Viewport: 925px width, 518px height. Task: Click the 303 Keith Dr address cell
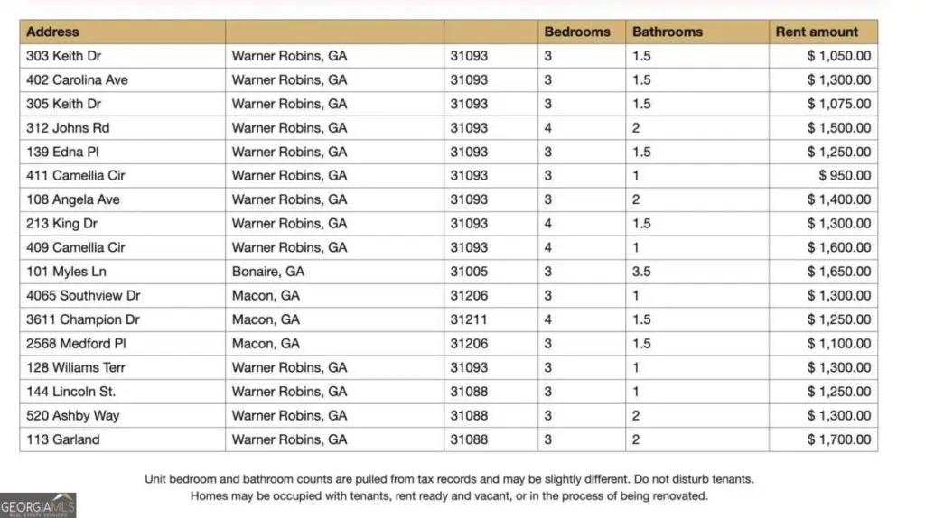point(64,56)
